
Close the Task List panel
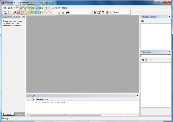(138, 96)
